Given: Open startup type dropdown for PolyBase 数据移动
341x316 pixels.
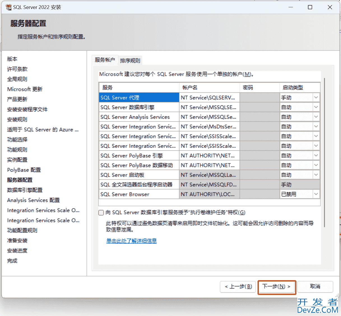Looking at the screenshot, I should coord(316,165).
